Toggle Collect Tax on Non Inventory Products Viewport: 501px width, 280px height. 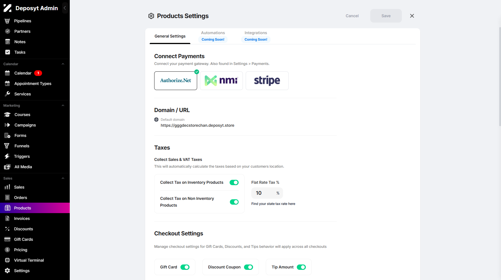234,202
